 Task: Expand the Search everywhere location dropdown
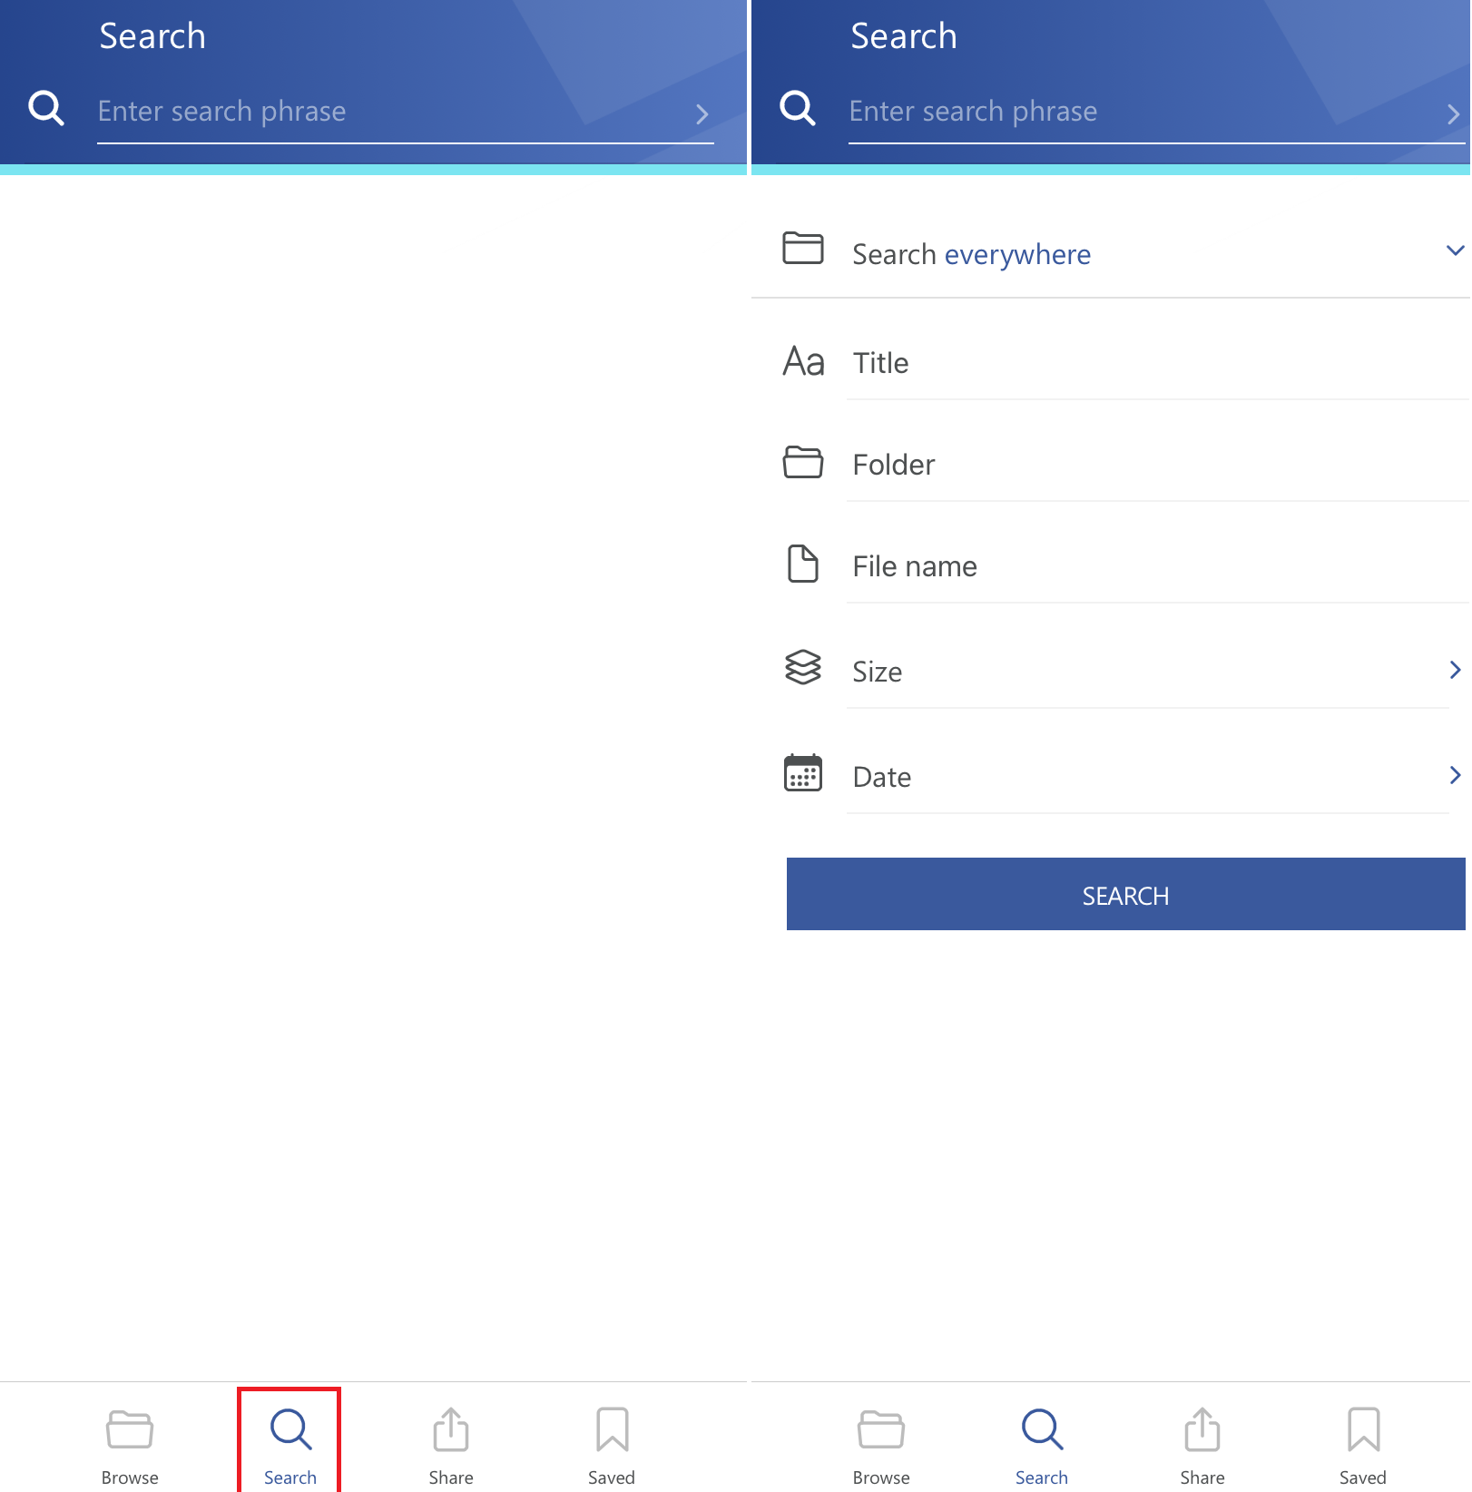[x=1454, y=251]
